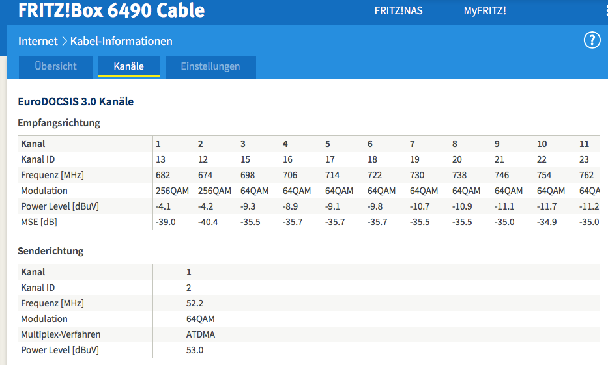Open the Einstellungen tab
This screenshot has height=365, width=608.
click(210, 66)
